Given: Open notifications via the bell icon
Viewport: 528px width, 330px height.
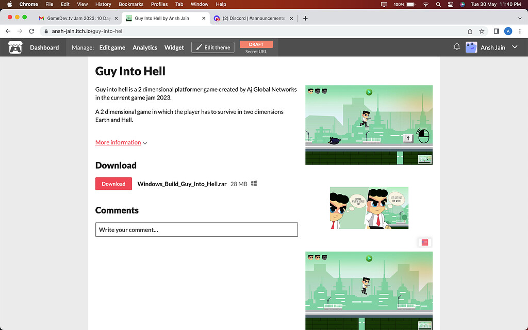Looking at the screenshot, I should tap(456, 47).
